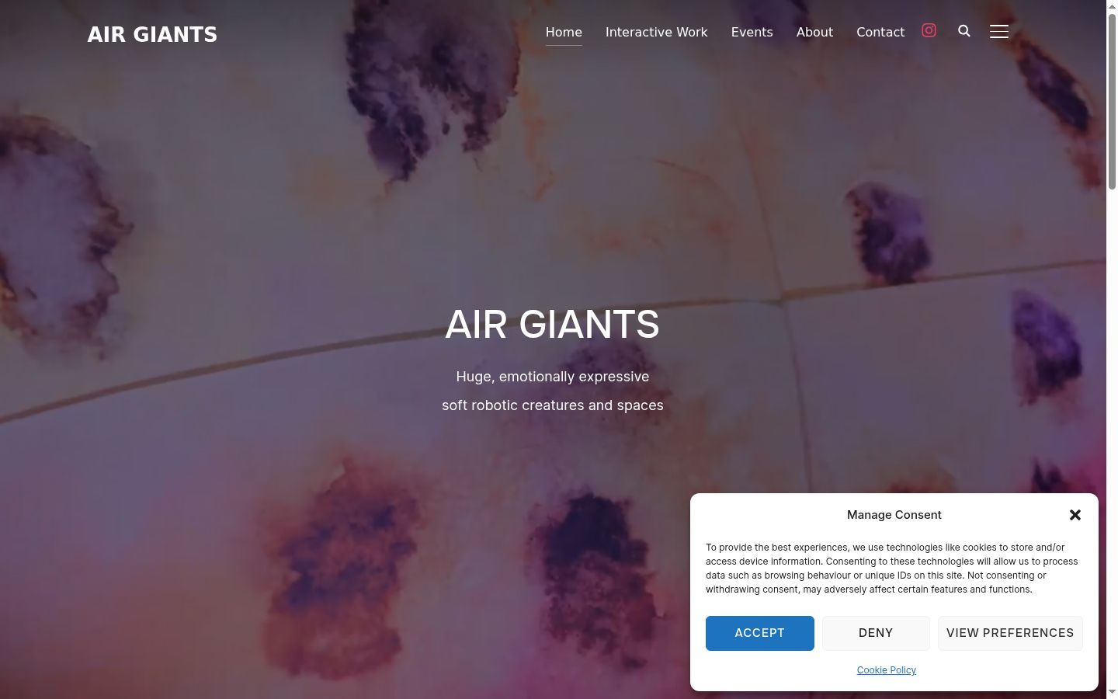
Task: Close the Manage Consent dialog
Action: point(1075,515)
